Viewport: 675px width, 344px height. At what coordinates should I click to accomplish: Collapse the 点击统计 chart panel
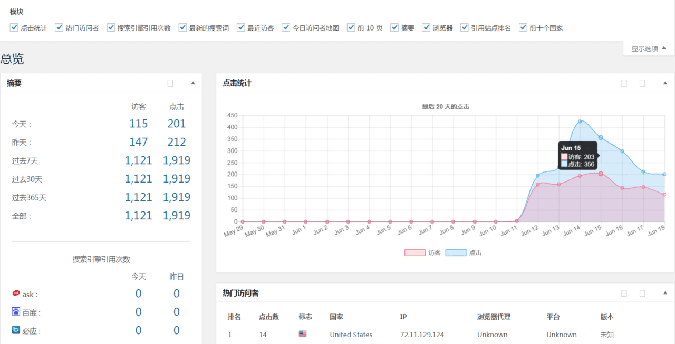tap(665, 83)
